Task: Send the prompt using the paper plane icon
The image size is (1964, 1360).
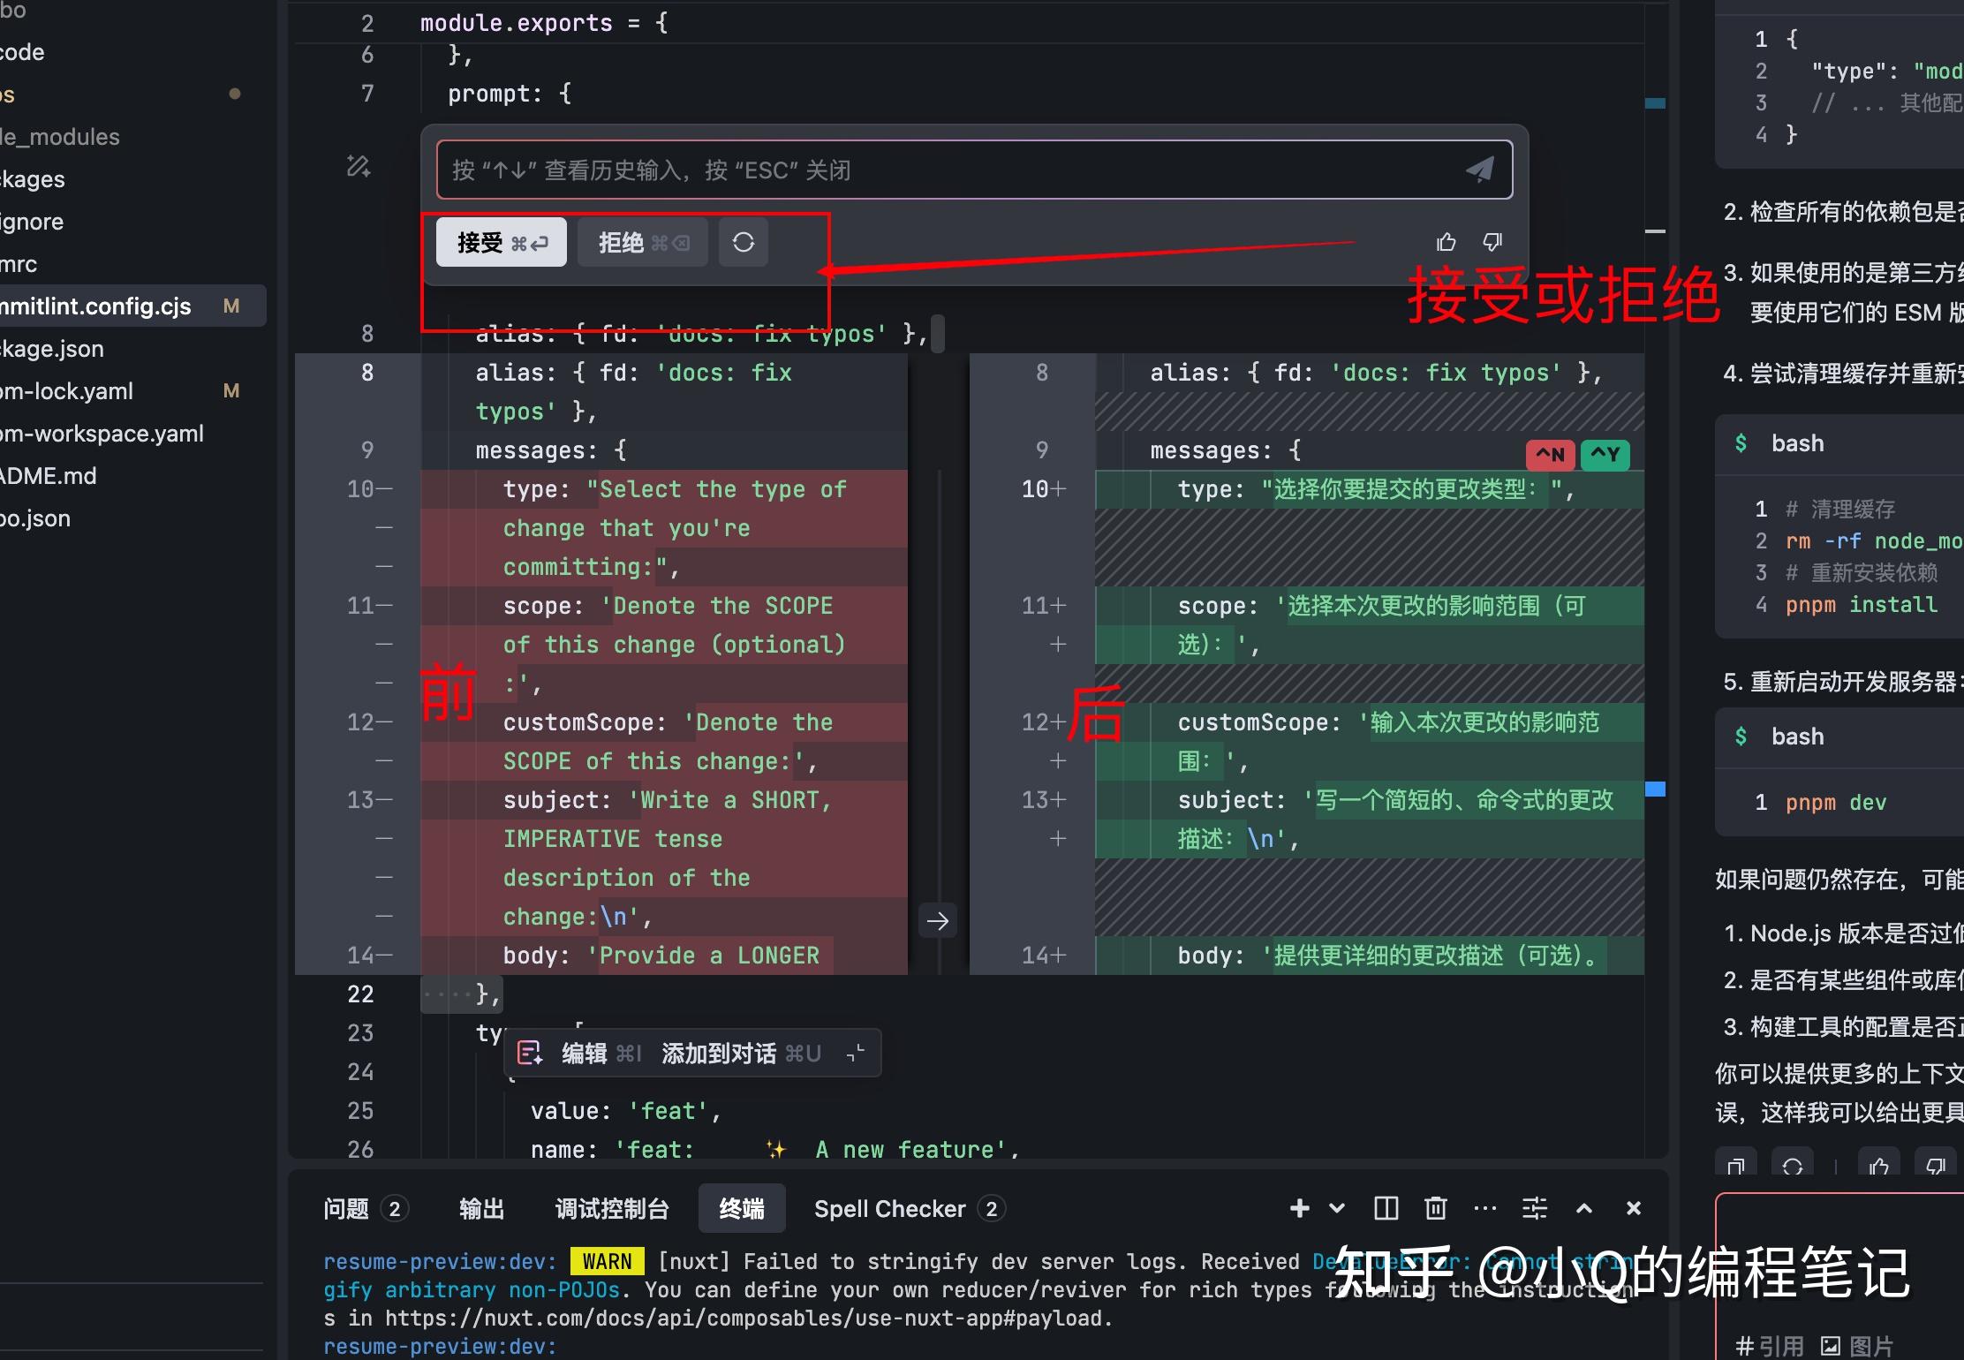Action: [x=1480, y=169]
